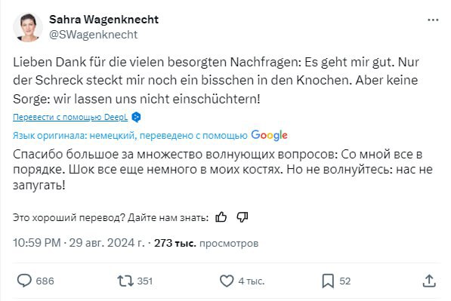Click the 4 тыс. likes count

click(x=252, y=281)
